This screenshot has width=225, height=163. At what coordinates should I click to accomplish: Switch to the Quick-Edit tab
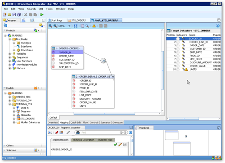point(76,123)
